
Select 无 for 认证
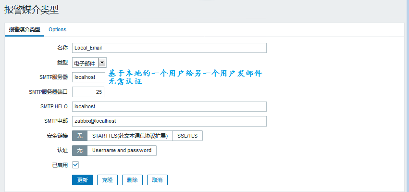(x=80, y=151)
